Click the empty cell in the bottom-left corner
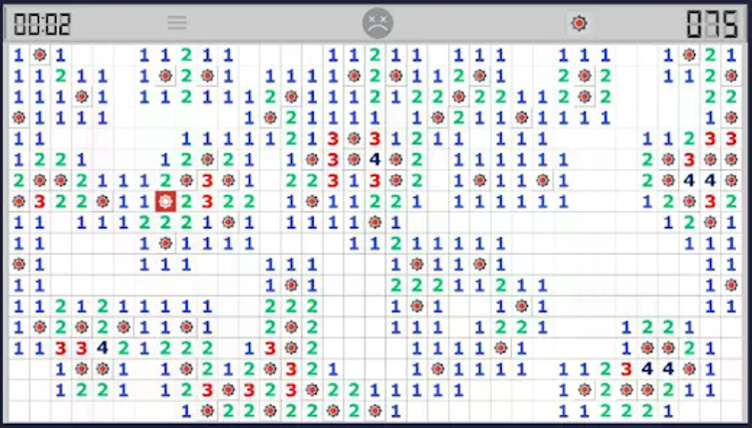This screenshot has width=752, height=428. point(18,410)
